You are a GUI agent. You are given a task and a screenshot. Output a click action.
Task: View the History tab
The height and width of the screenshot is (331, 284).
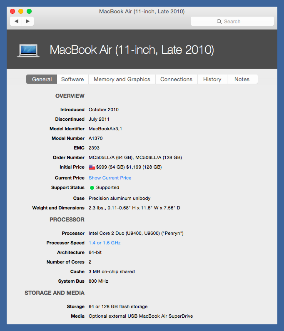[x=212, y=79]
